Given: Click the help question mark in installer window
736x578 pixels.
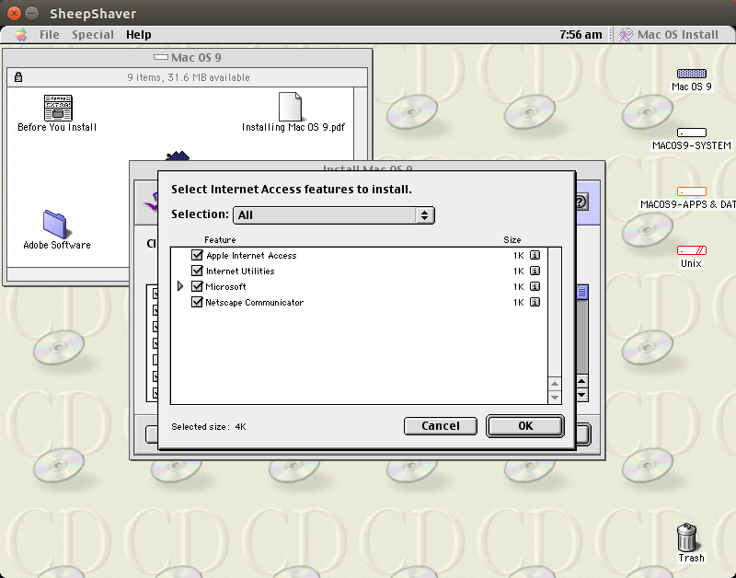Looking at the screenshot, I should pyautogui.click(x=581, y=202).
